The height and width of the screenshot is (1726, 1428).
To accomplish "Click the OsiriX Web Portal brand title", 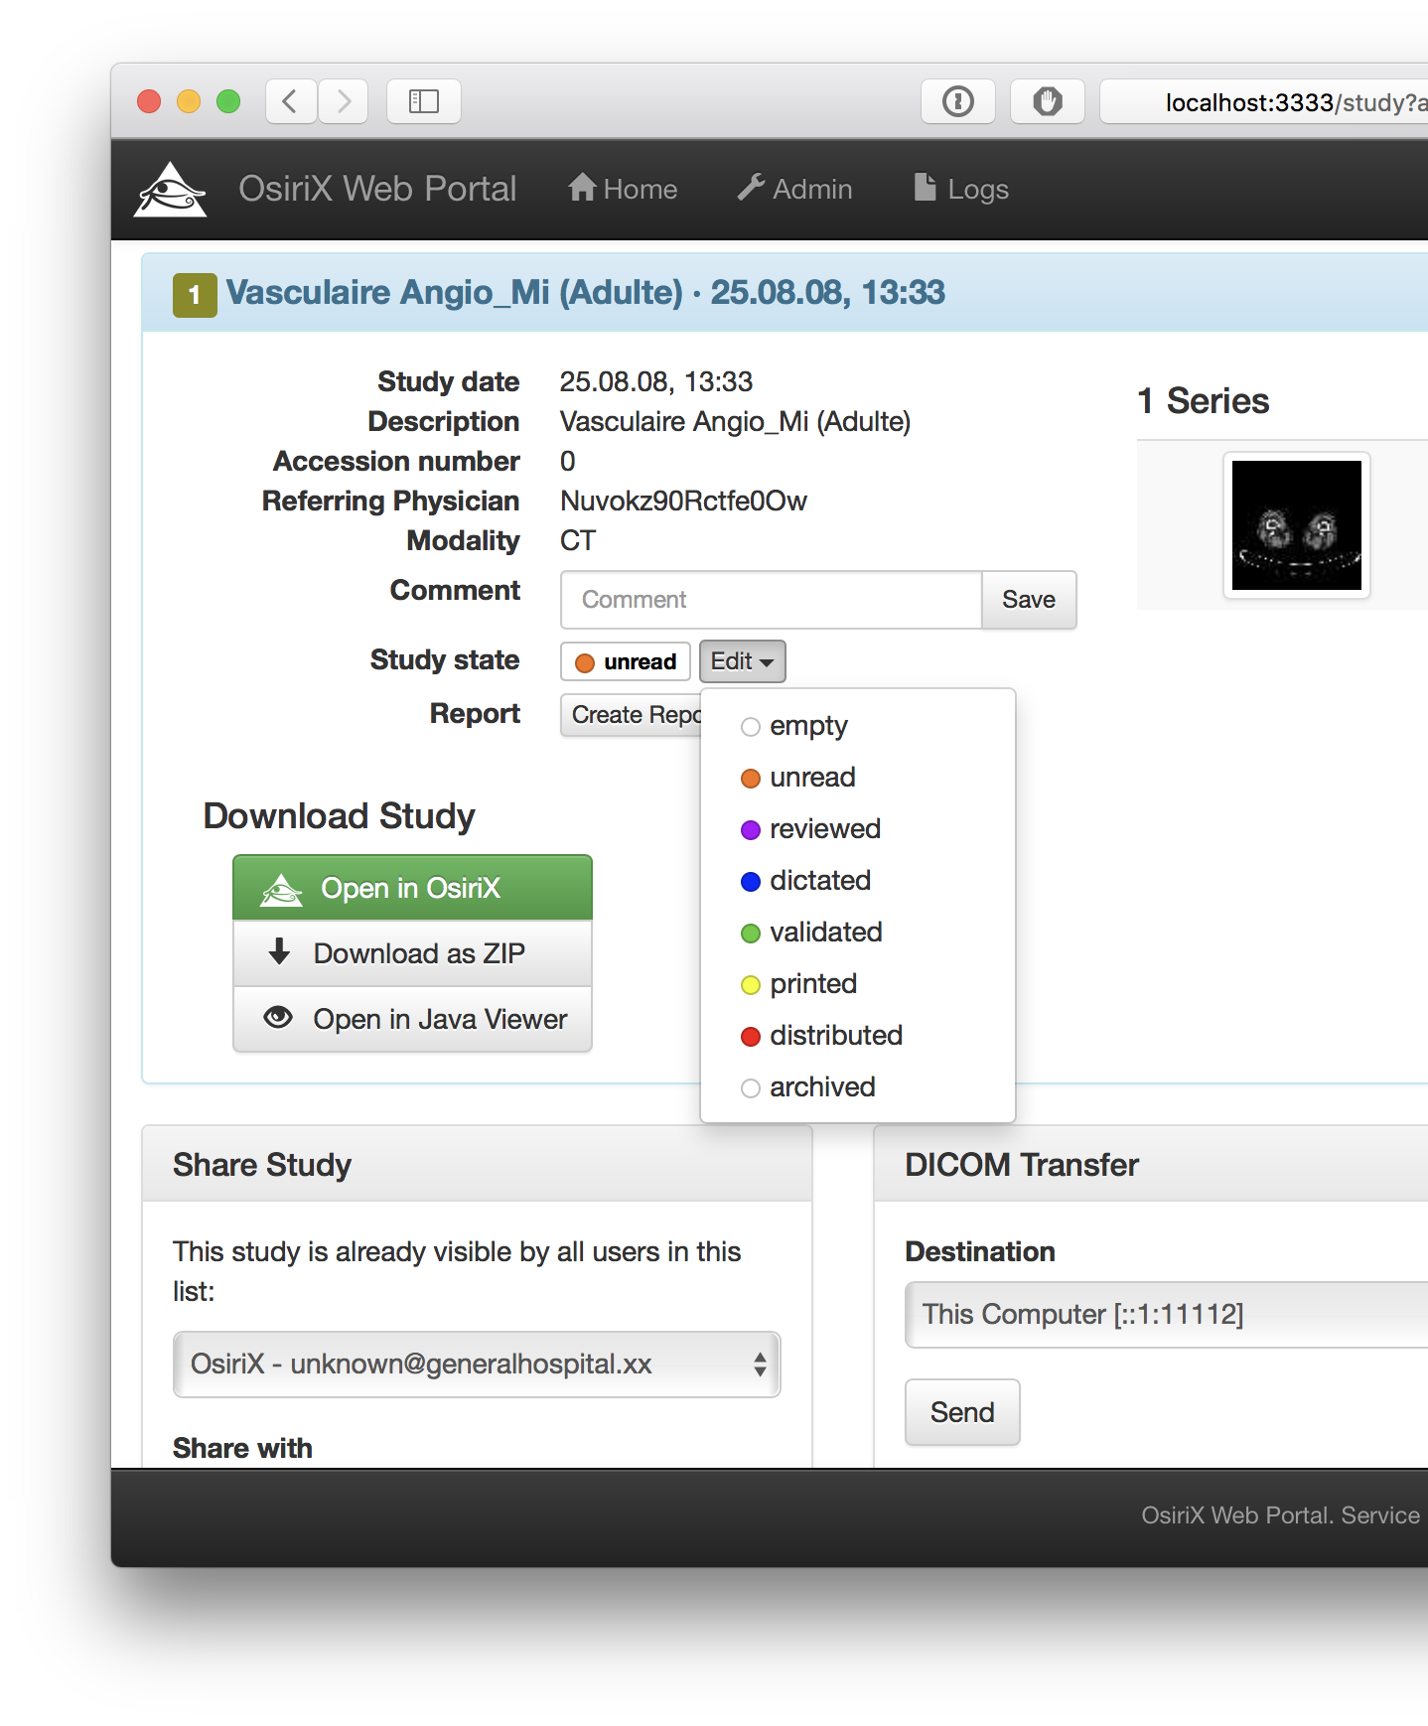I will tap(377, 189).
